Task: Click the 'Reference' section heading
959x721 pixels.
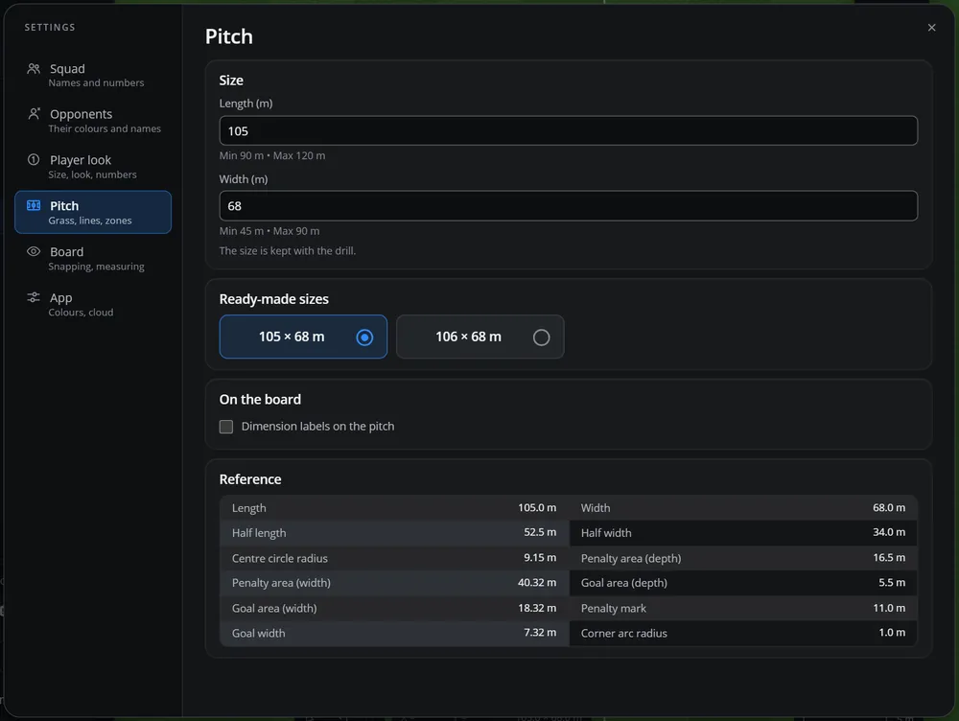Action: (x=250, y=479)
